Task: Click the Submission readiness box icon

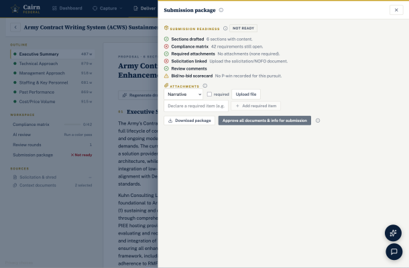Action: [x=166, y=28]
